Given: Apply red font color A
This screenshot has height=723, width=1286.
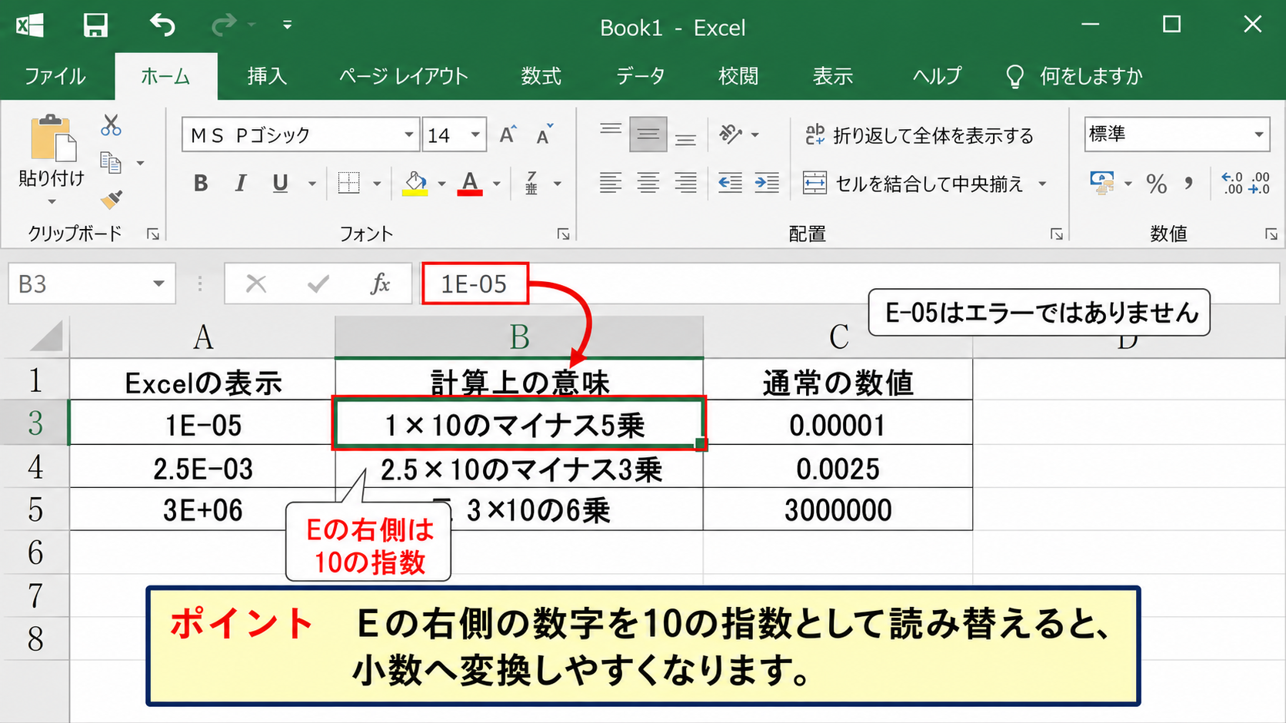Looking at the screenshot, I should click(470, 183).
